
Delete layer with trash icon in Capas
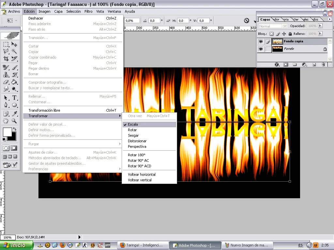[x=323, y=64]
